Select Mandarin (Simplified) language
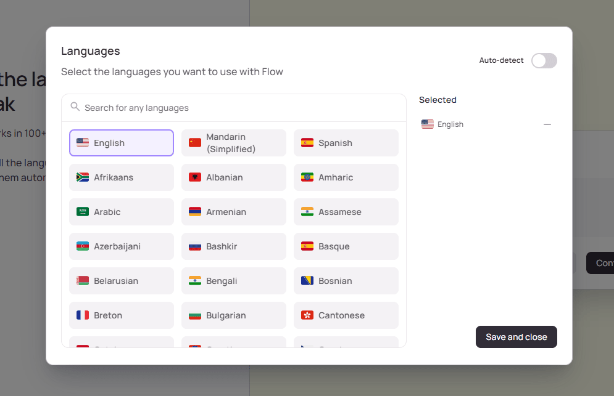614x396 pixels. click(x=234, y=143)
